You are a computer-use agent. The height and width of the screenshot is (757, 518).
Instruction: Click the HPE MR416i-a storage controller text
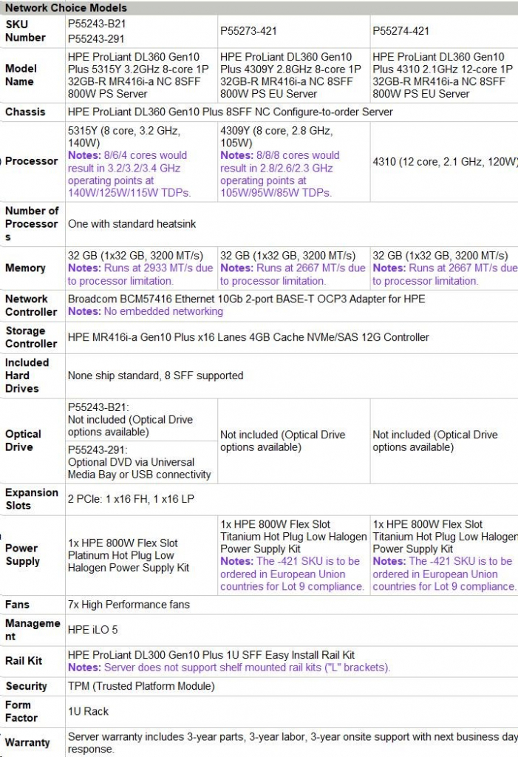click(x=248, y=337)
